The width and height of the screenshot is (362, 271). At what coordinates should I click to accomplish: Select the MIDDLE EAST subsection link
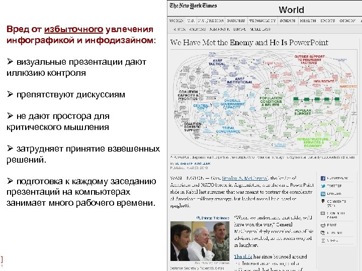tap(260, 29)
